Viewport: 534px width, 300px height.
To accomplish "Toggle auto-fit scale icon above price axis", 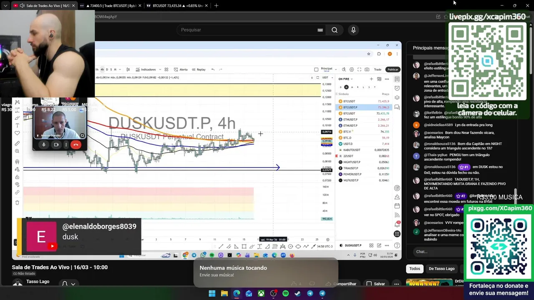I will 317,77.
